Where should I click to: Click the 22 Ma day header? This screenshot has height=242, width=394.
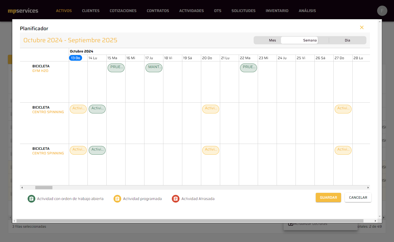[x=245, y=58]
